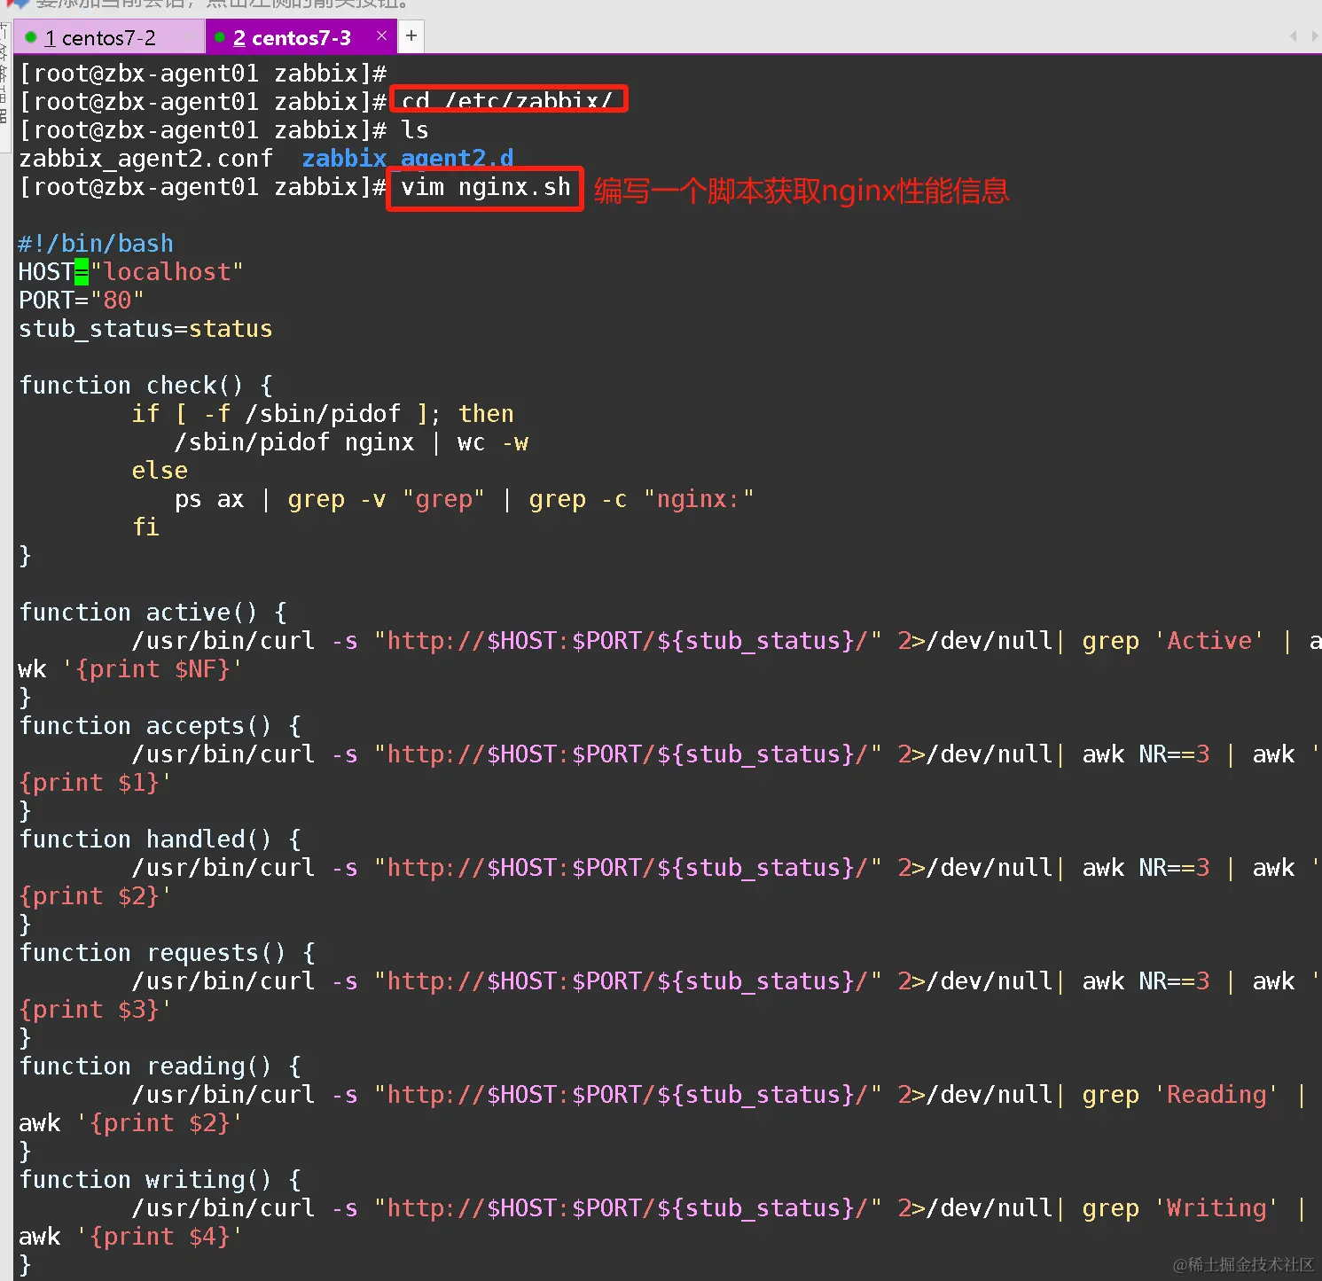Click the '{print $1}' text
1322x1281 pixels.
89,783
